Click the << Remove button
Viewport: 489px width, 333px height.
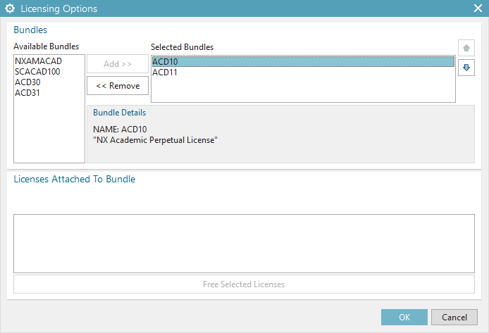[x=118, y=86]
